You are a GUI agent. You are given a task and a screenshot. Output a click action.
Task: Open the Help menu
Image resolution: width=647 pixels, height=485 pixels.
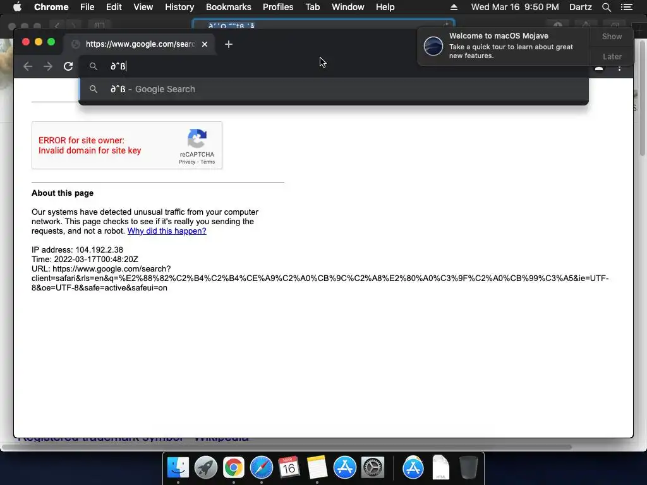385,7
